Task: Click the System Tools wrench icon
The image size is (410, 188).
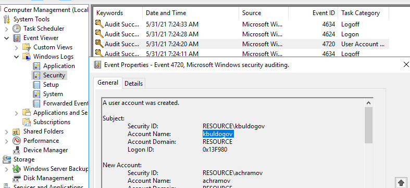Action: [x=7, y=19]
